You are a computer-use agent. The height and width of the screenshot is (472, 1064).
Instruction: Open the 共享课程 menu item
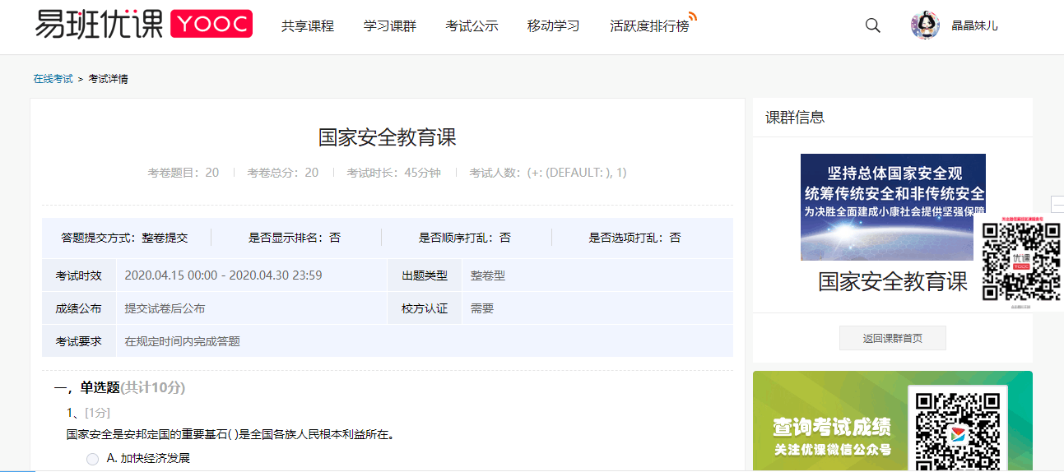(308, 25)
